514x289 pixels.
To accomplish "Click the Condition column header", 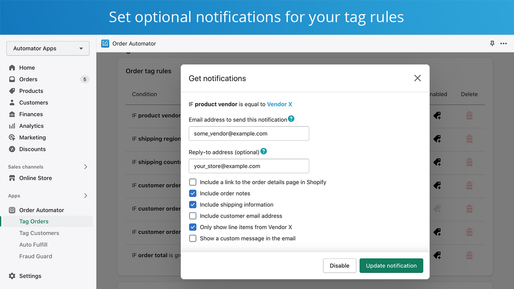I will point(145,94).
